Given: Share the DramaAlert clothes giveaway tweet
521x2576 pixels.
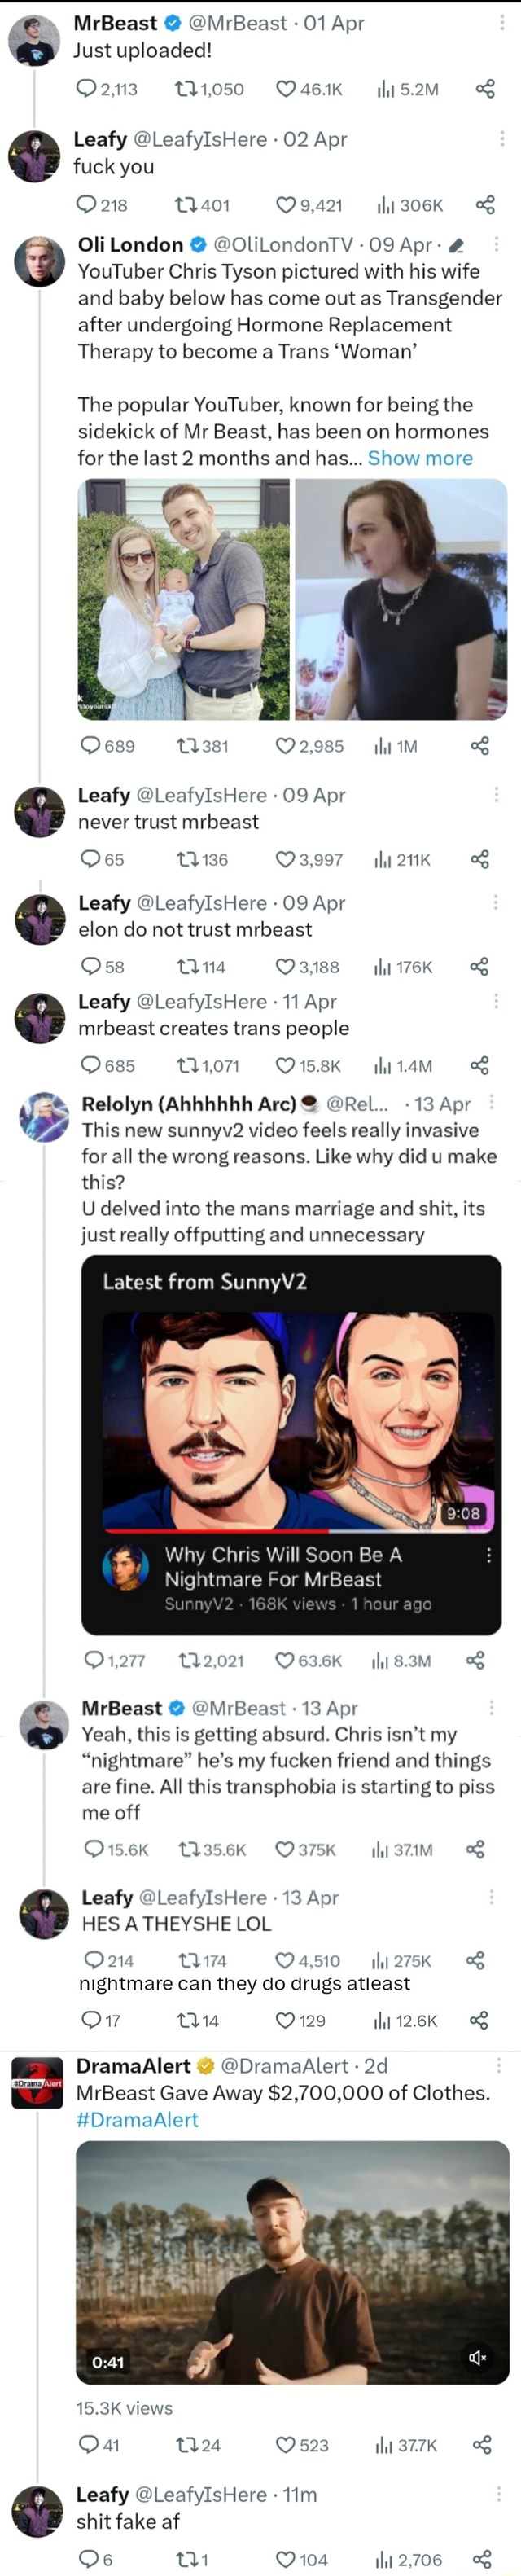Looking at the screenshot, I should tap(481, 2444).
